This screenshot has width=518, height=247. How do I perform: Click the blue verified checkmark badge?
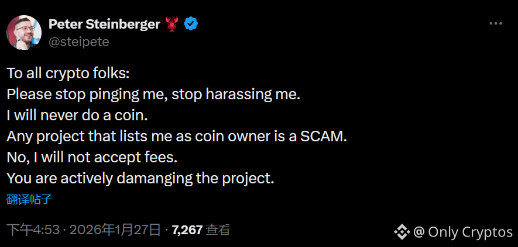[x=191, y=24]
